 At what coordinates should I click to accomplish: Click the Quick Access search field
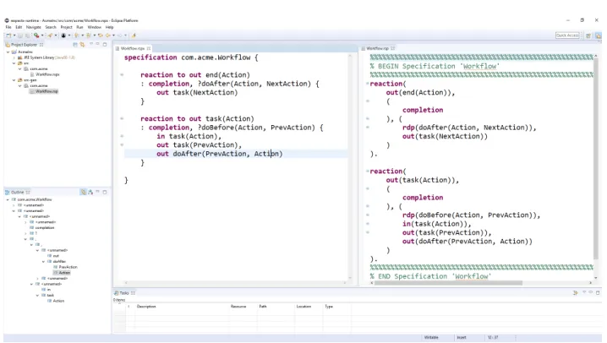pos(567,35)
